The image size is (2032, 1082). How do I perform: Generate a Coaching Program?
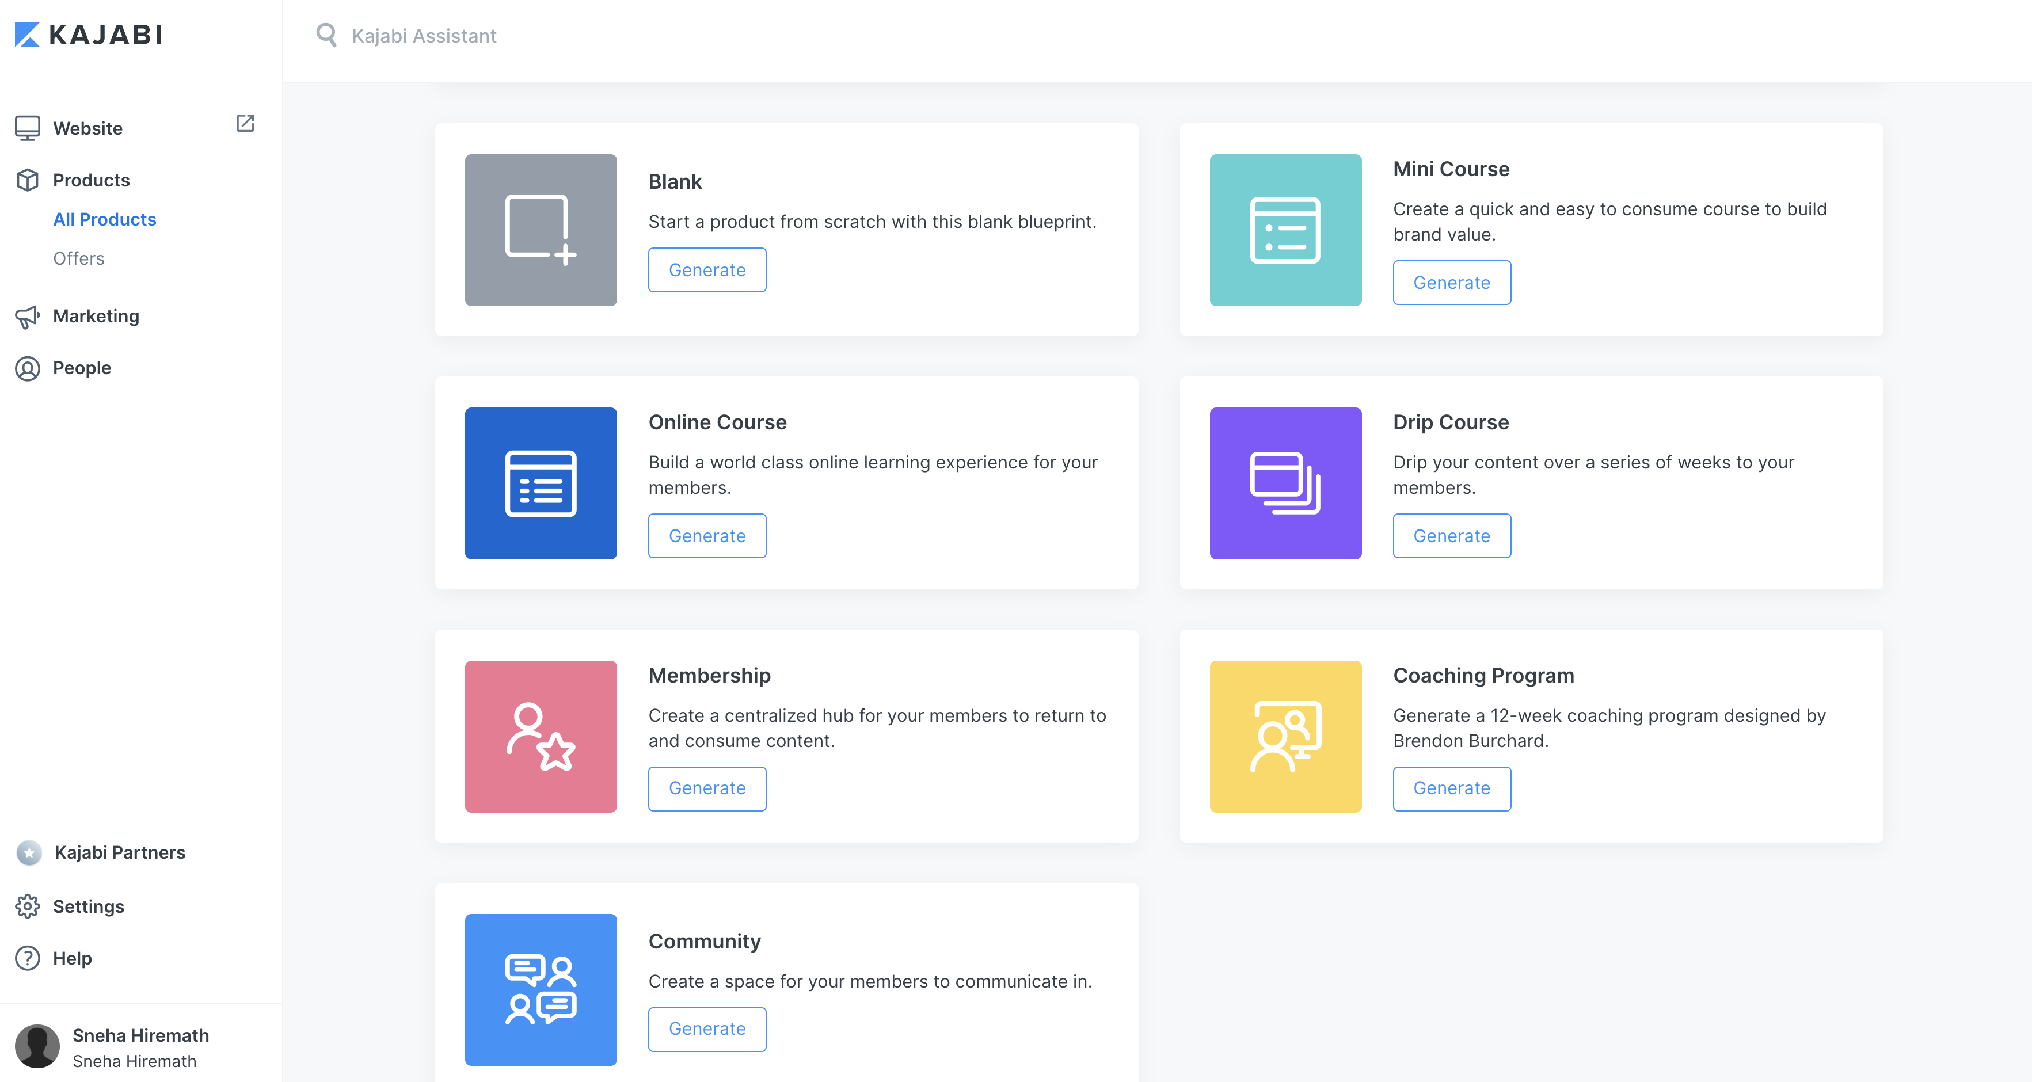(x=1451, y=788)
